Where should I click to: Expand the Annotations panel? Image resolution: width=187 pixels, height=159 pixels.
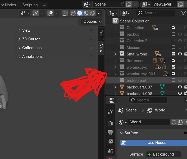pos(19,57)
